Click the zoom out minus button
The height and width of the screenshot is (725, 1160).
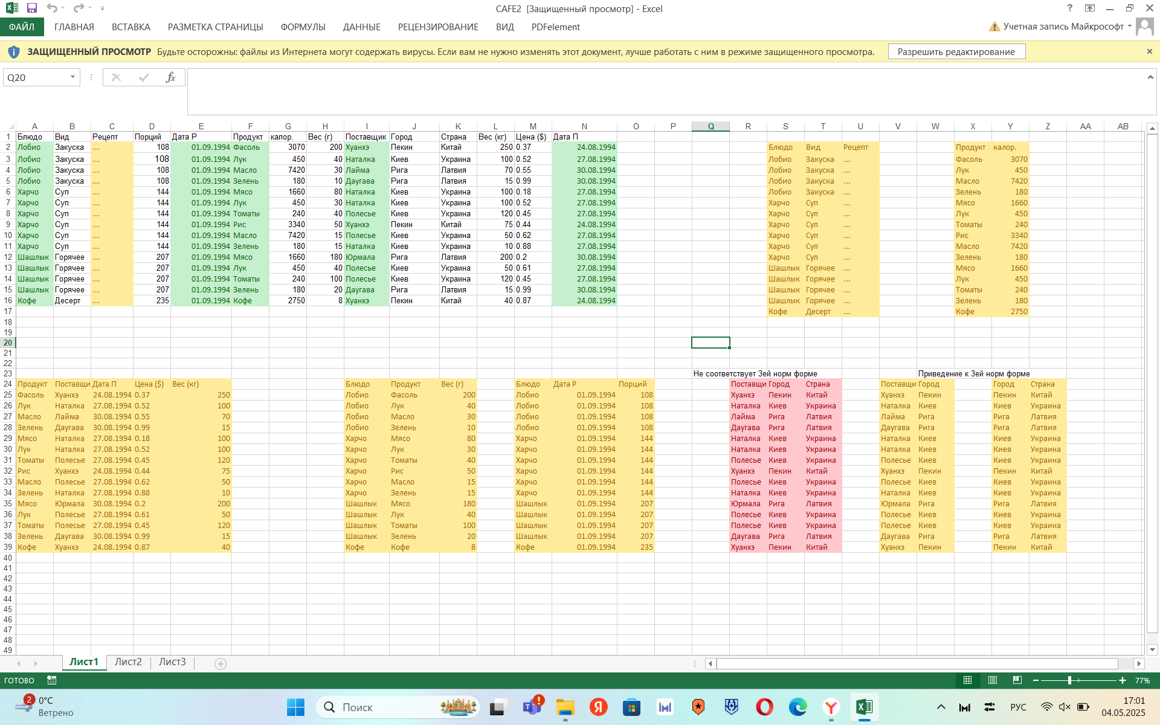click(1036, 680)
